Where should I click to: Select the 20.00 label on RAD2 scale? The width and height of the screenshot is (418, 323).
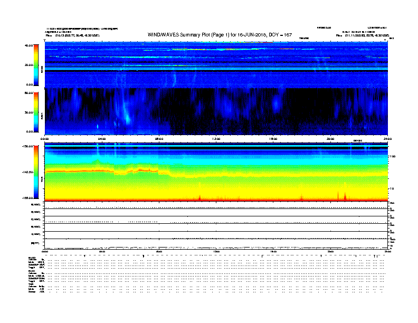tap(28, 65)
